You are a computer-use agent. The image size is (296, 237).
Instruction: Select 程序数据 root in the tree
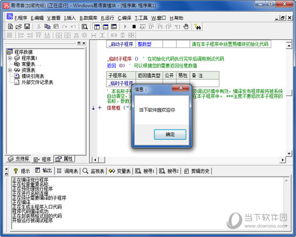tap(23, 52)
